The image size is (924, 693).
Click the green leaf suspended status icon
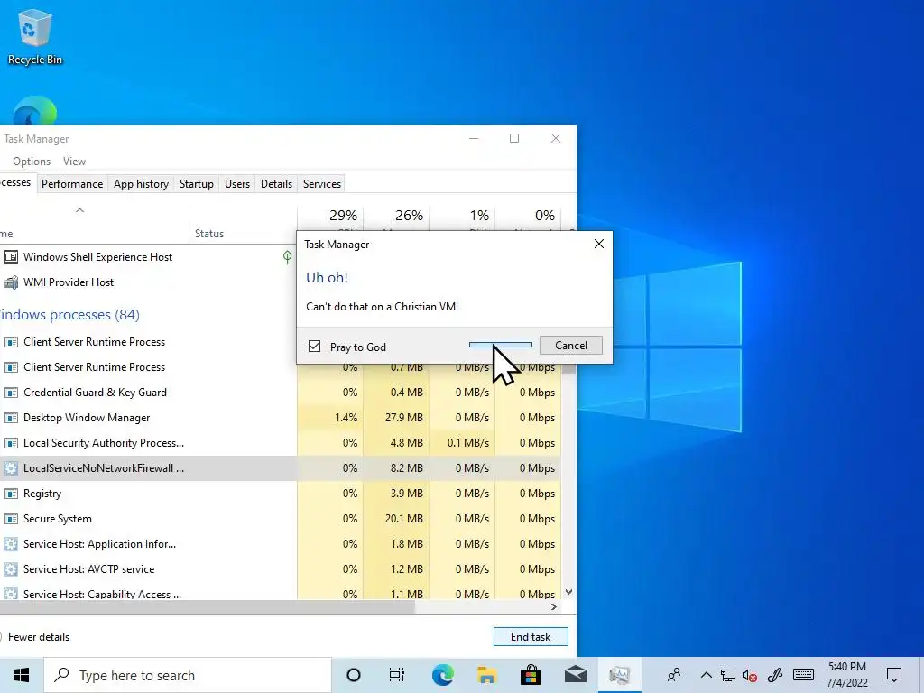coord(287,257)
